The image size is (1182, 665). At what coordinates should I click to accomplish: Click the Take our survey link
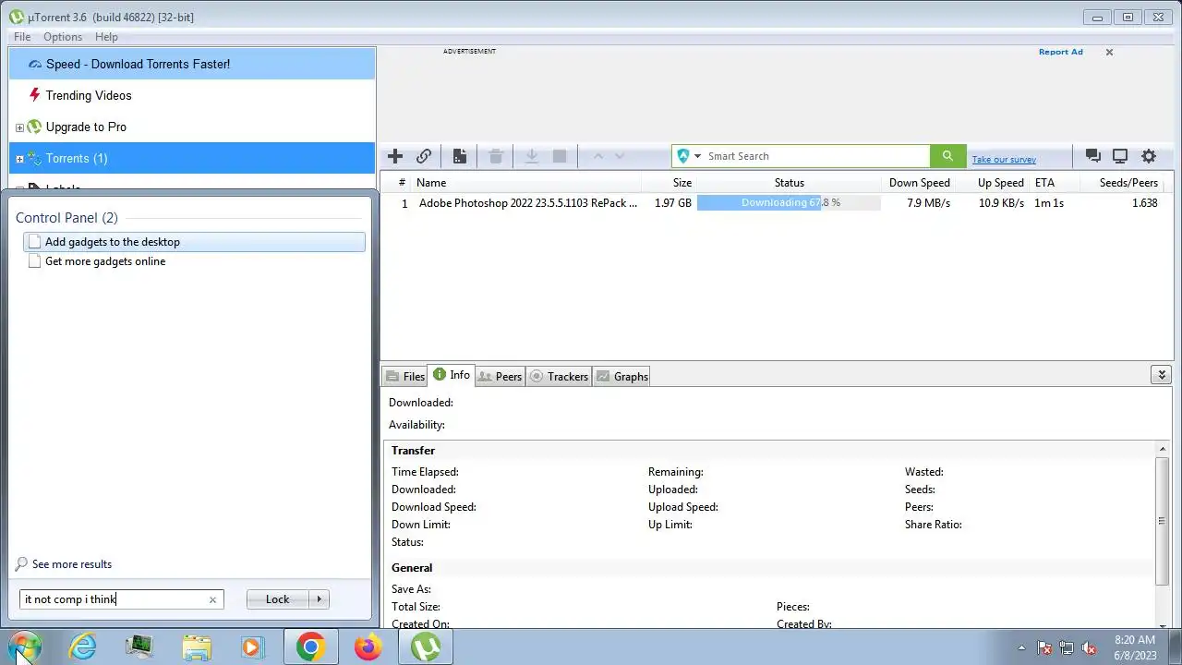pos(1004,160)
